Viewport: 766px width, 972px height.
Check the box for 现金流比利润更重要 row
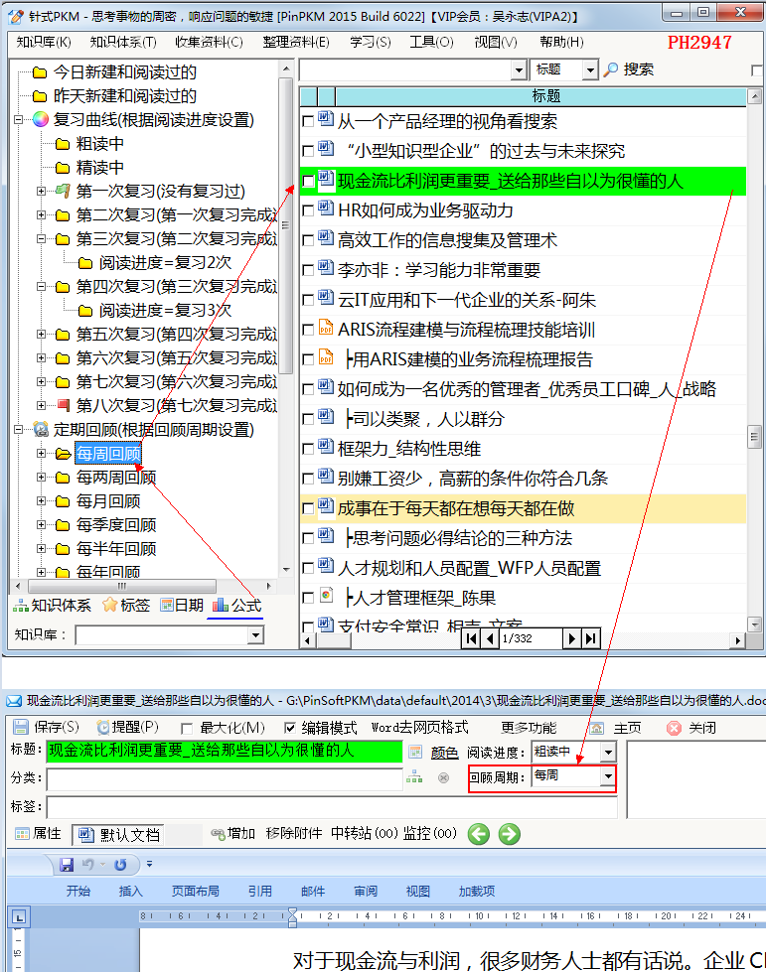click(308, 181)
